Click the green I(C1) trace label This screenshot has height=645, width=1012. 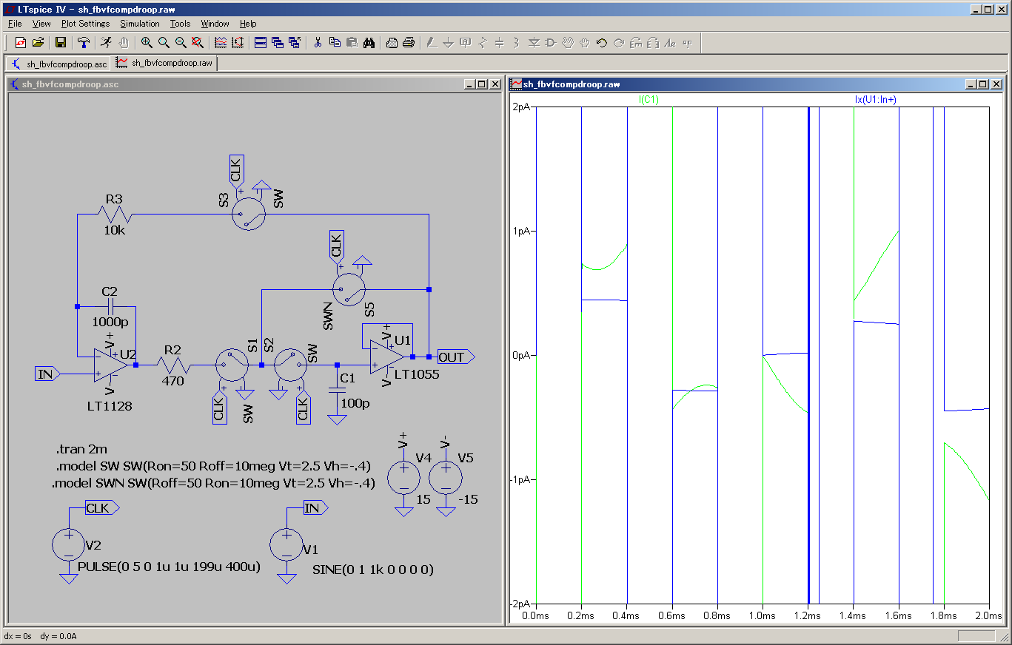coord(649,99)
